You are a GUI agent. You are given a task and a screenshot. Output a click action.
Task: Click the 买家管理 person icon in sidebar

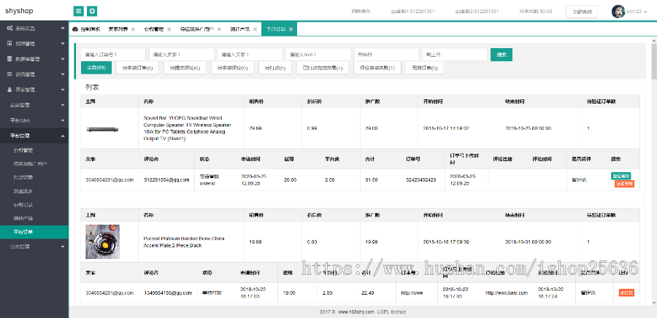pyautogui.click(x=9, y=90)
